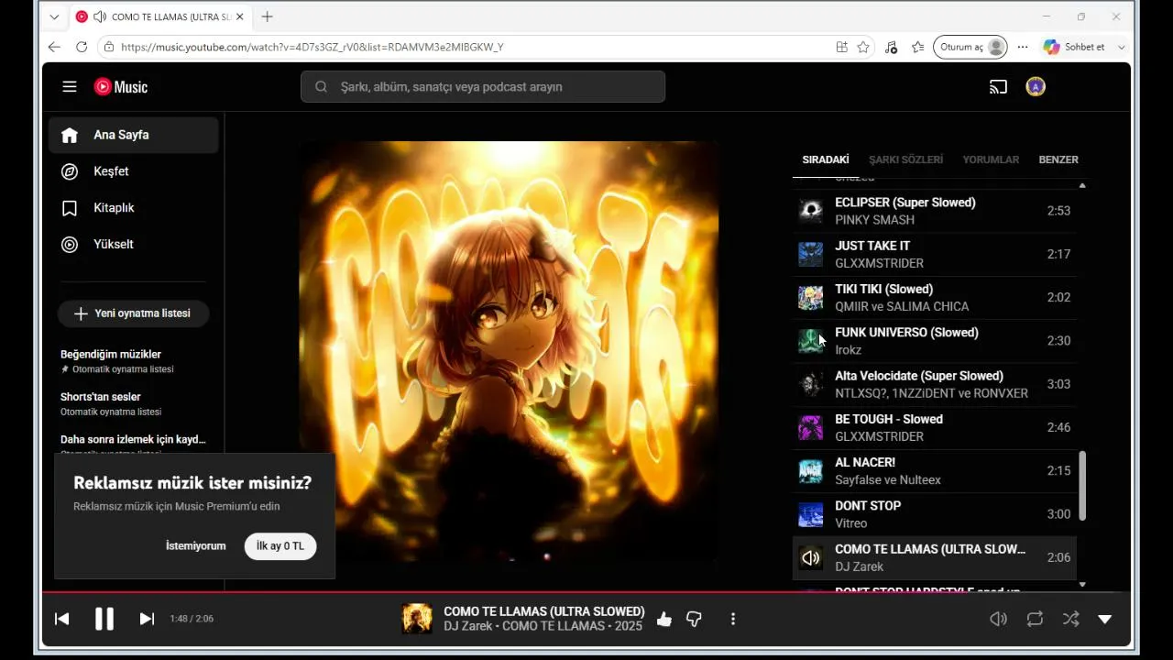This screenshot has height=660, width=1173.
Task: Open the account avatar menu
Action: 1036,87
